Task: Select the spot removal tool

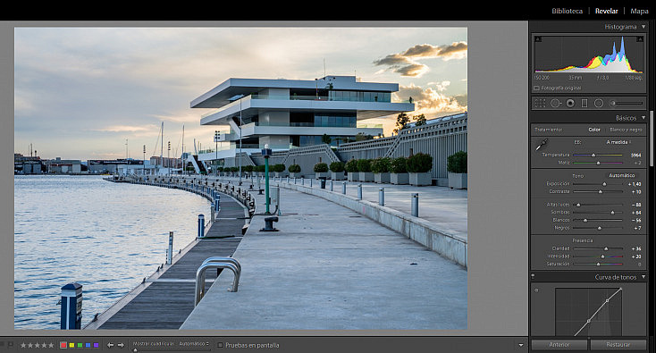Action: coord(555,103)
